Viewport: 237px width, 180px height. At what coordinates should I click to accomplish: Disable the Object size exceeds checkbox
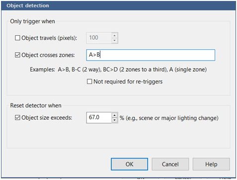click(17, 117)
